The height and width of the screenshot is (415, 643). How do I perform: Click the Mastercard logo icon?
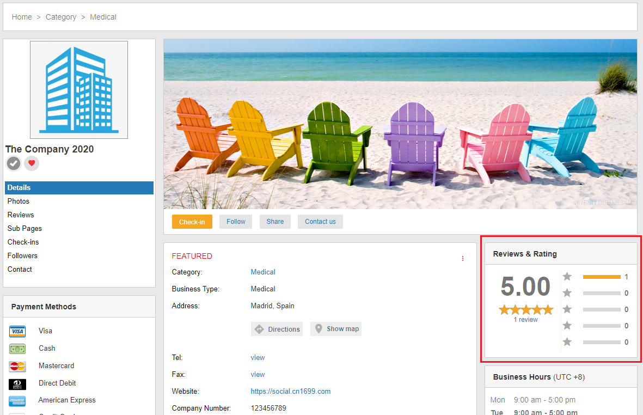[x=17, y=366]
